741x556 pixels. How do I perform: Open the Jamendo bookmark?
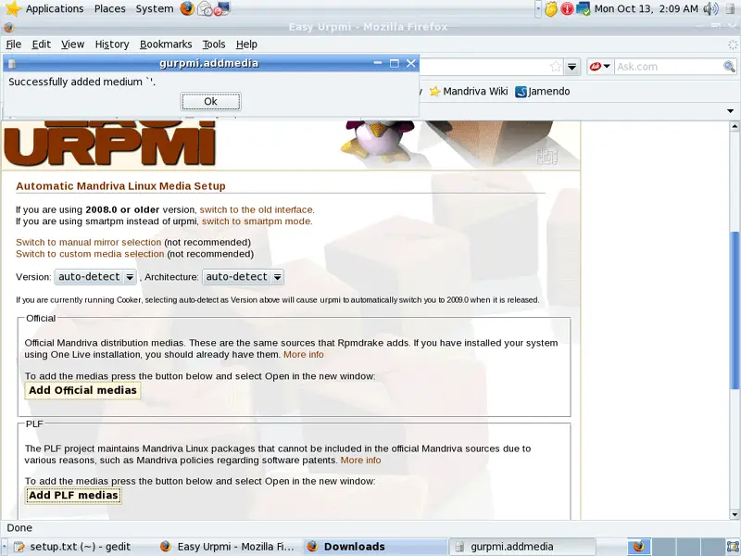(x=543, y=91)
